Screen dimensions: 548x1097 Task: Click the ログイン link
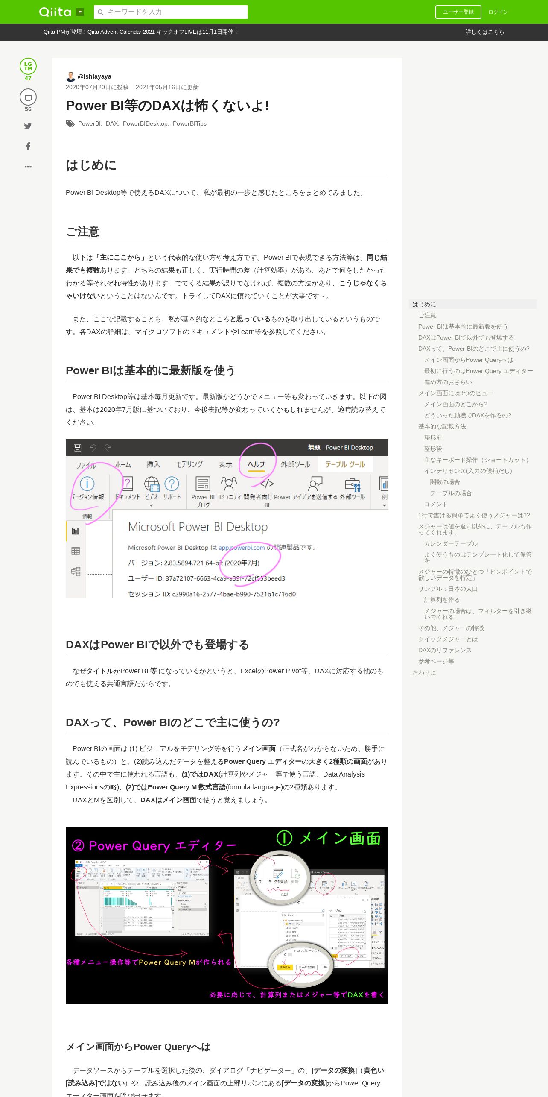click(x=498, y=12)
